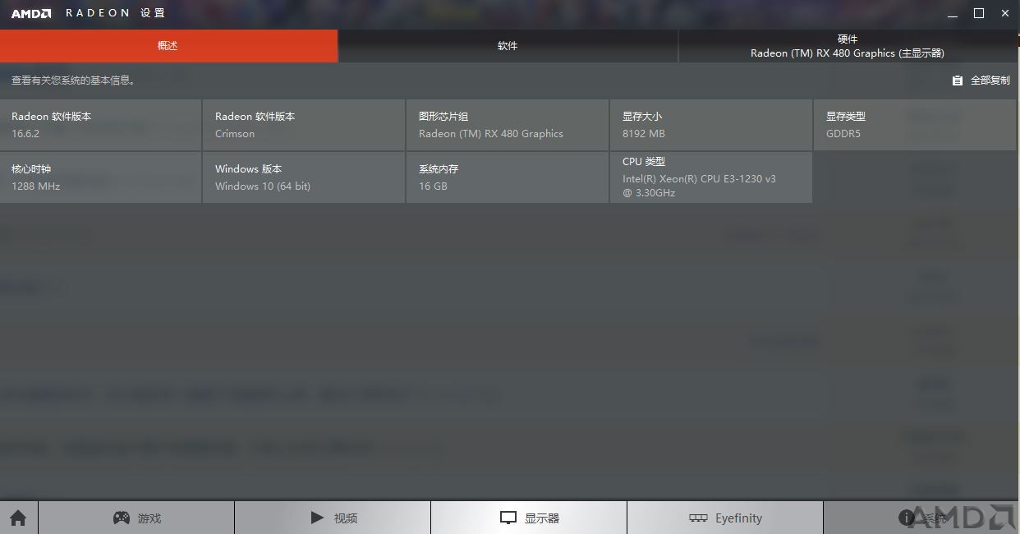The image size is (1020, 534).
Task: Open the 游戏 (Gaming) section
Action: 136,518
